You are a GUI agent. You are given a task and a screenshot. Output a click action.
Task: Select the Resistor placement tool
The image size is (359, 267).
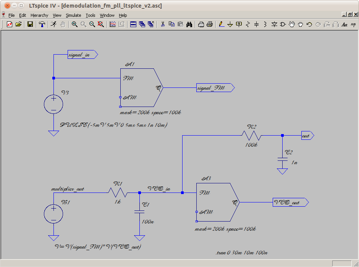[248, 24]
